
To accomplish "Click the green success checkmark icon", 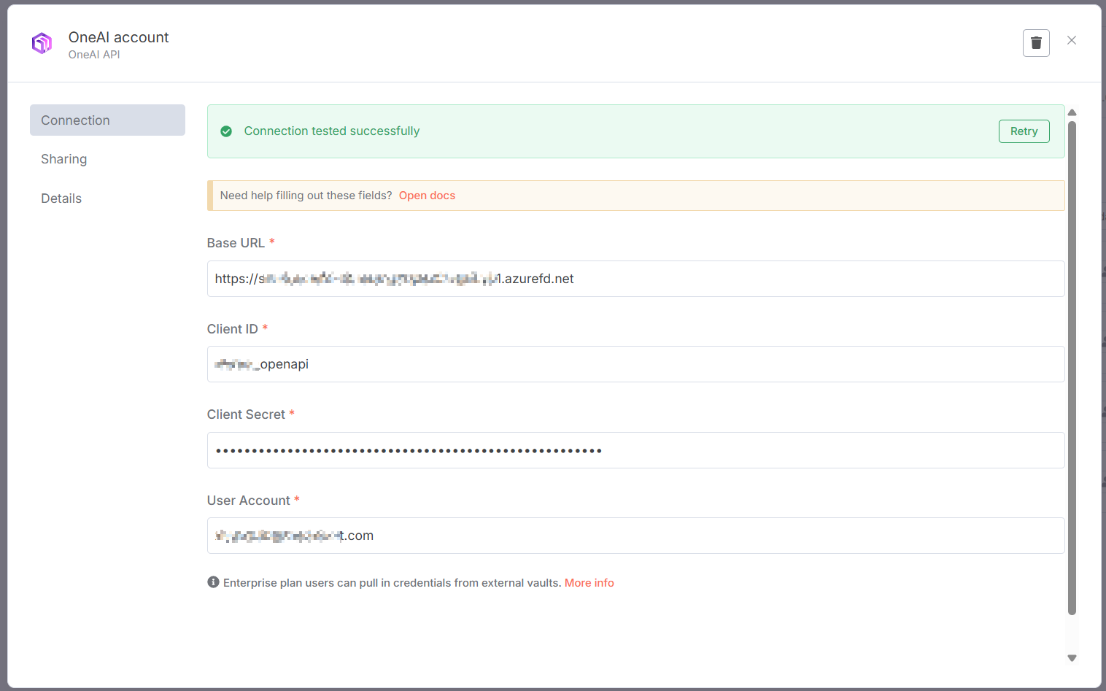I will tap(226, 131).
